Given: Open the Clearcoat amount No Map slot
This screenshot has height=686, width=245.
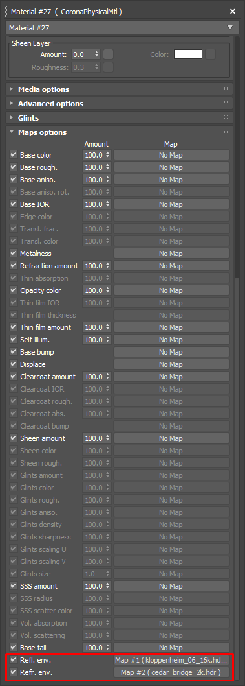Looking at the screenshot, I should [x=171, y=377].
